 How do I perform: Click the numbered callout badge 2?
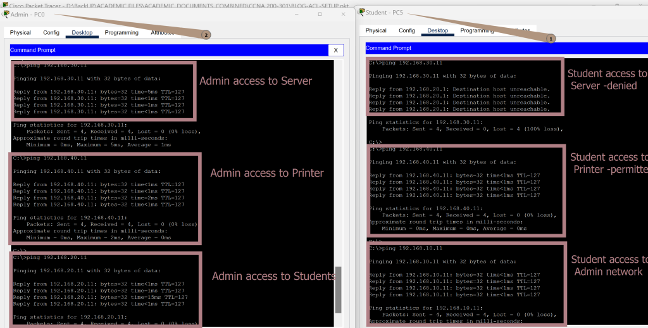tap(206, 35)
